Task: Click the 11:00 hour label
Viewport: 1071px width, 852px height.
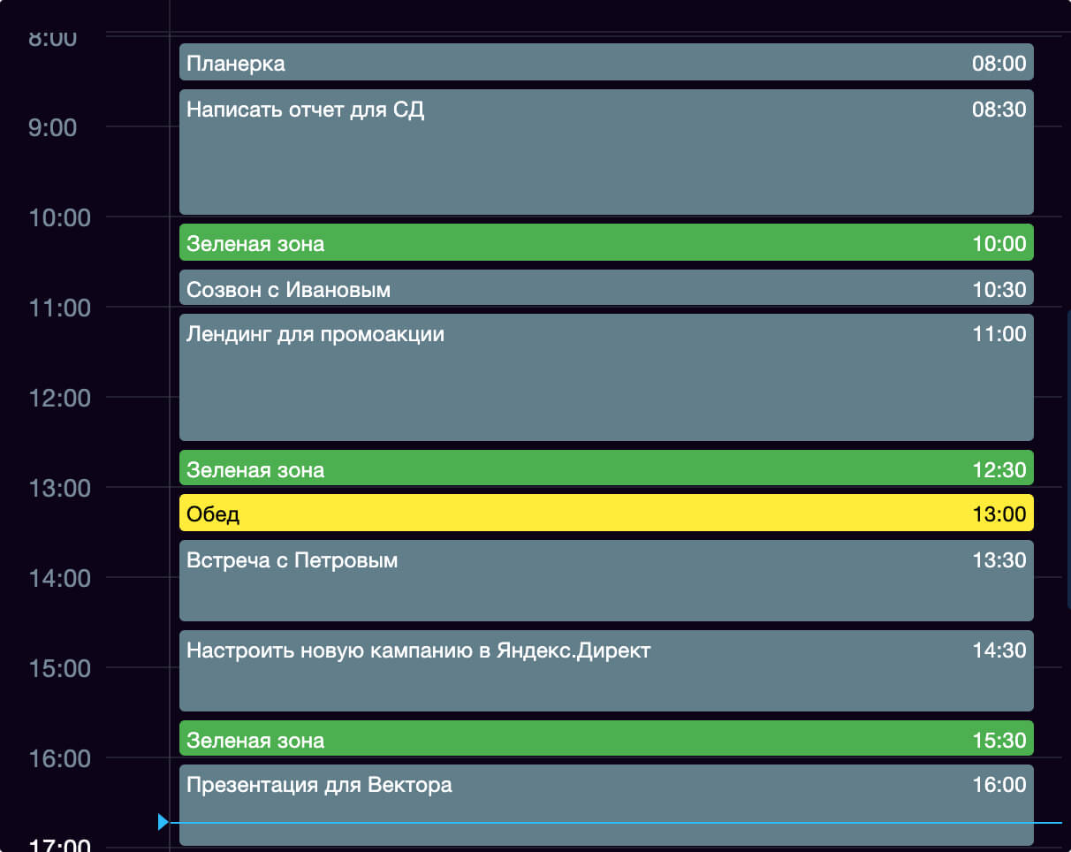Action: pyautogui.click(x=60, y=308)
